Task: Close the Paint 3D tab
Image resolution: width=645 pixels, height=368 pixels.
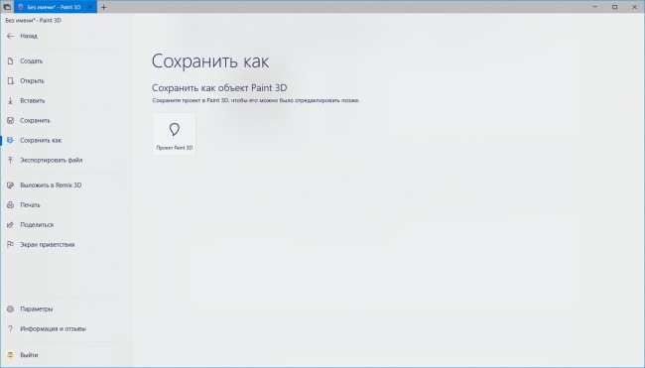Action: coord(90,7)
